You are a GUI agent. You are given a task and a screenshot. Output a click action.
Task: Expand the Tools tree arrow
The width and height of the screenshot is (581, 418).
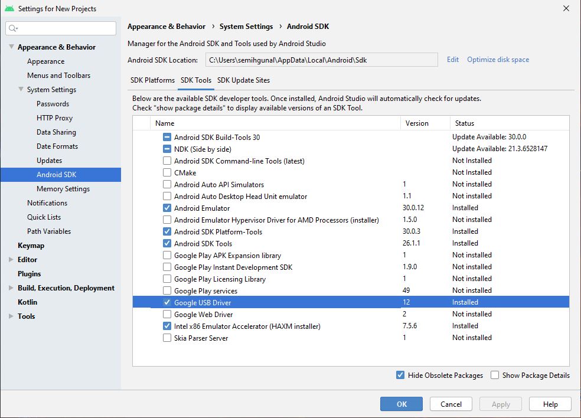[x=11, y=316]
